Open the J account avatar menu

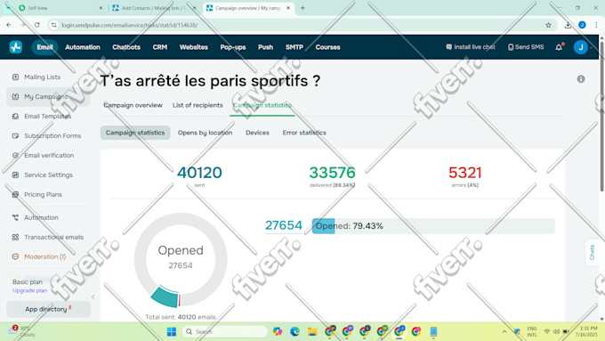pos(581,47)
